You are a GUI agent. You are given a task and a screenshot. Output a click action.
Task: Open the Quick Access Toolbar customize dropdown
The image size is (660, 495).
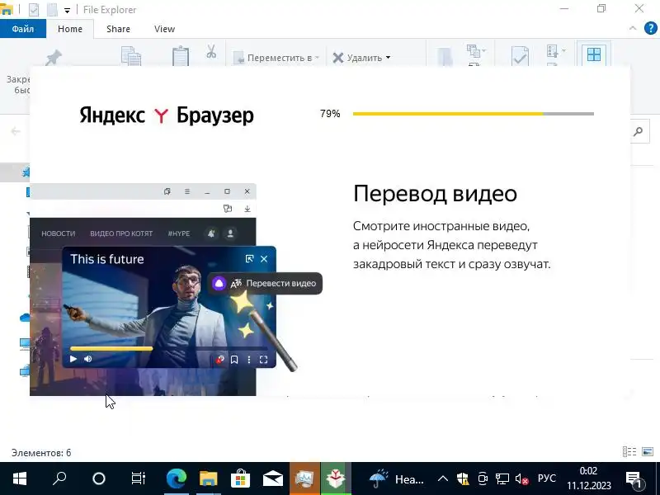pos(67,11)
